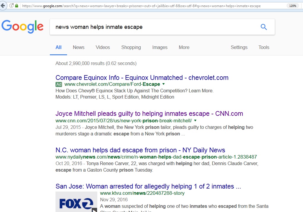Switch to the News tab
Image resolution: width=303 pixels, height=212 pixels.
click(79, 48)
